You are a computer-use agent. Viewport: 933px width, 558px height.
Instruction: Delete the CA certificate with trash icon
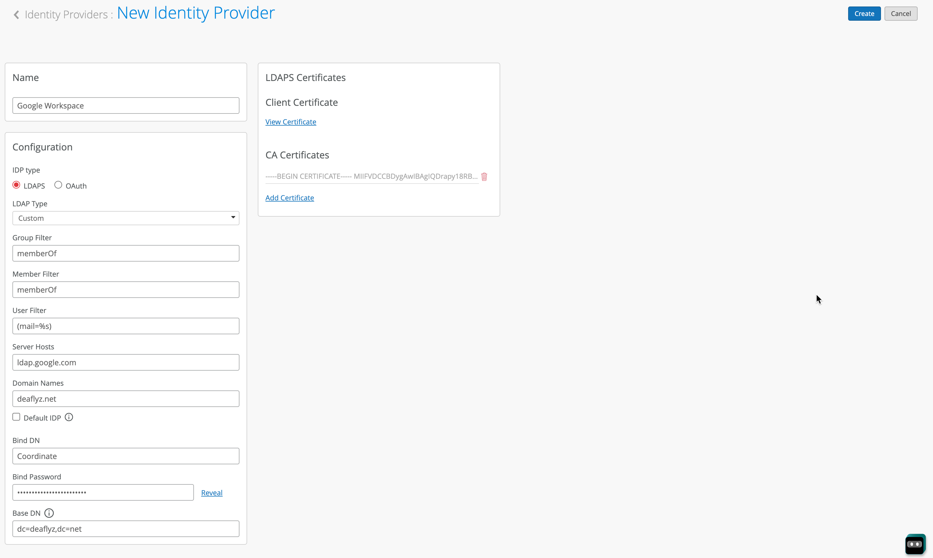tap(484, 176)
